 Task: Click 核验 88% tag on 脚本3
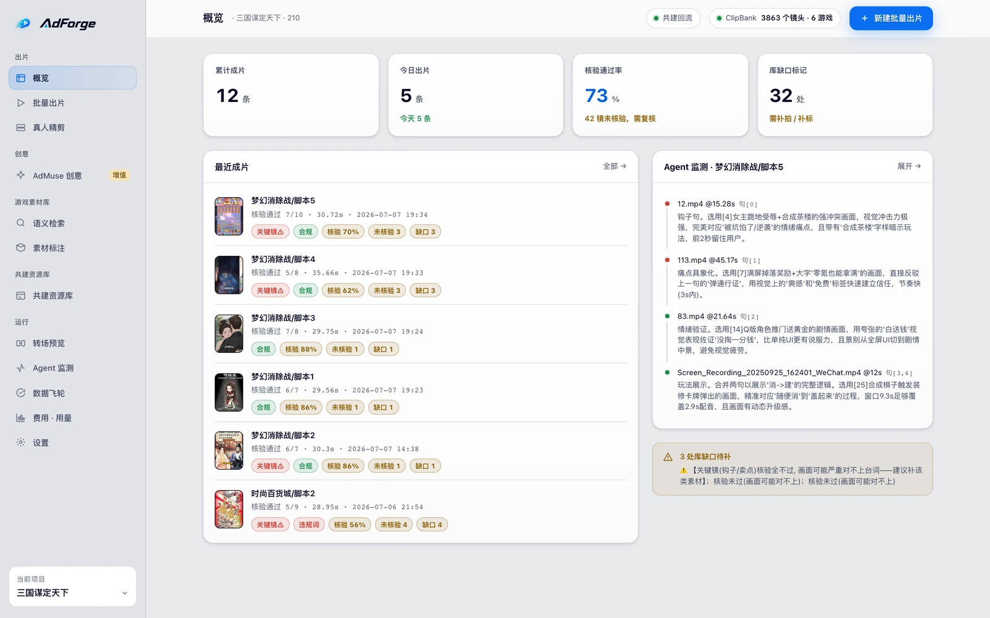point(301,349)
